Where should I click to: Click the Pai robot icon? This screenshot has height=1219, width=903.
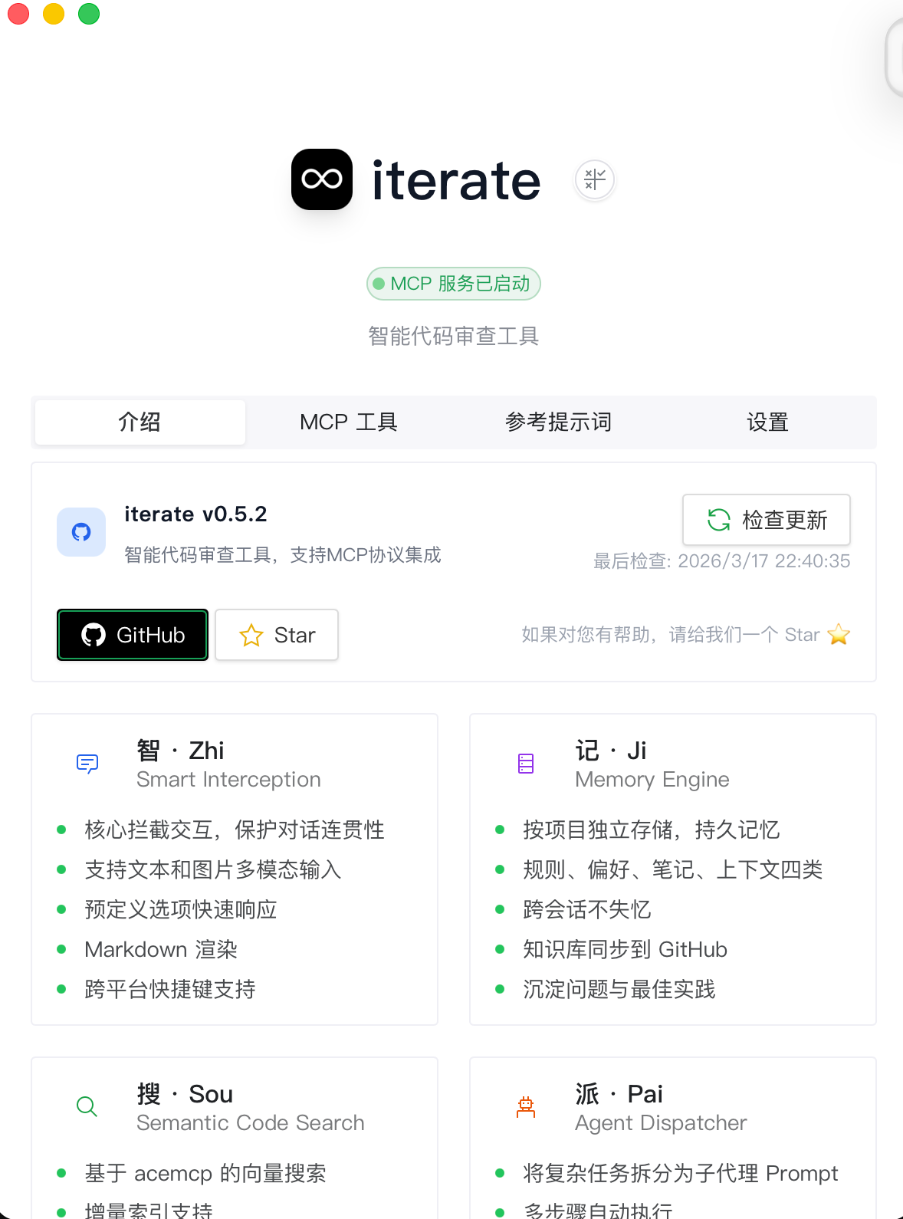(526, 1106)
